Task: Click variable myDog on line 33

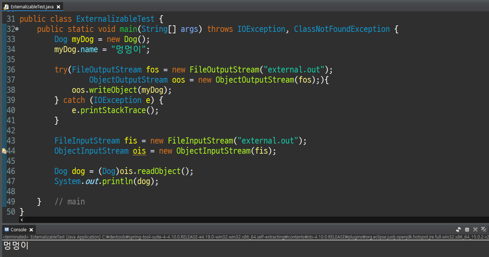Action: pos(82,39)
